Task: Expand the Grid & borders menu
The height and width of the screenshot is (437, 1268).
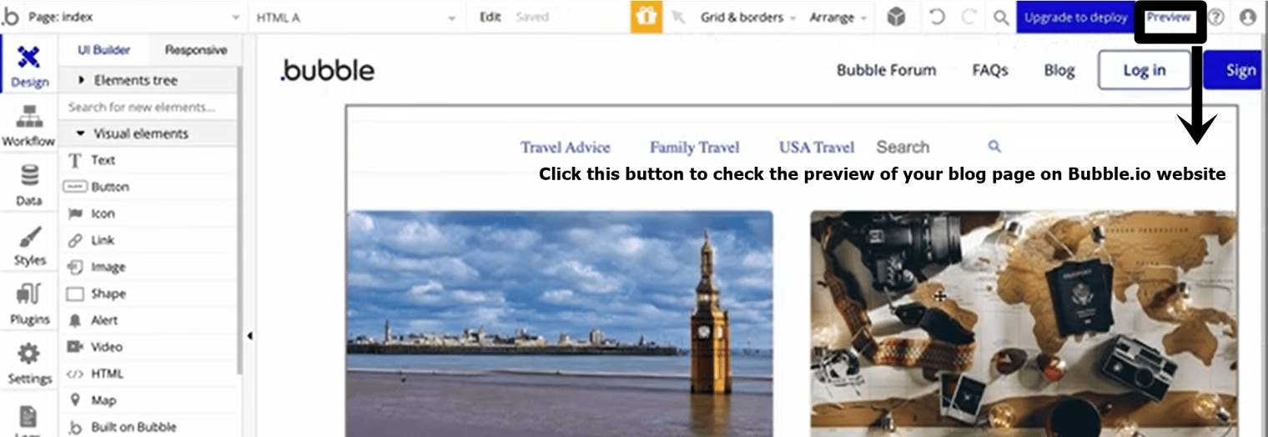Action: (748, 17)
